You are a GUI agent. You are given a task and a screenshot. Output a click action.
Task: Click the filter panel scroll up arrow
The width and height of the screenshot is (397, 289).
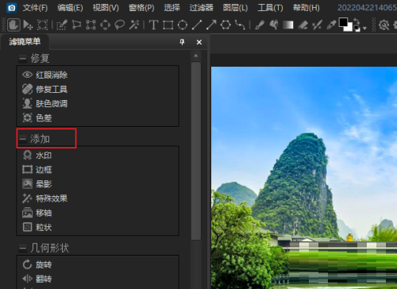pos(196,56)
